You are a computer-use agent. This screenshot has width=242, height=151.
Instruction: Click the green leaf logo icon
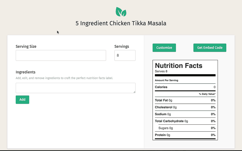coord(121,12)
